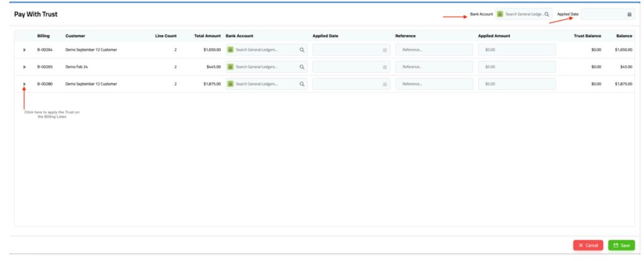Expand billing row B-00264

pos(25,50)
